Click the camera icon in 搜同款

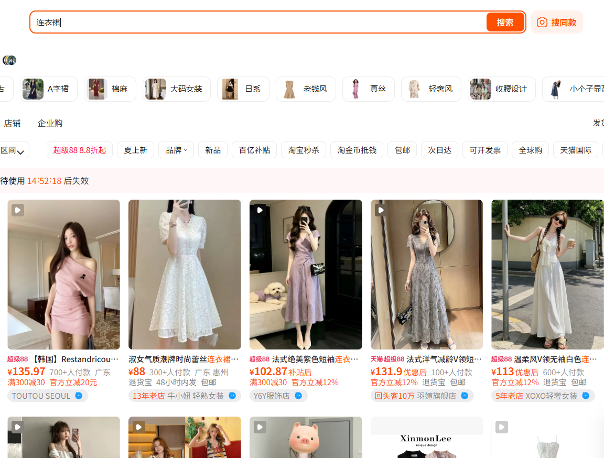[542, 23]
